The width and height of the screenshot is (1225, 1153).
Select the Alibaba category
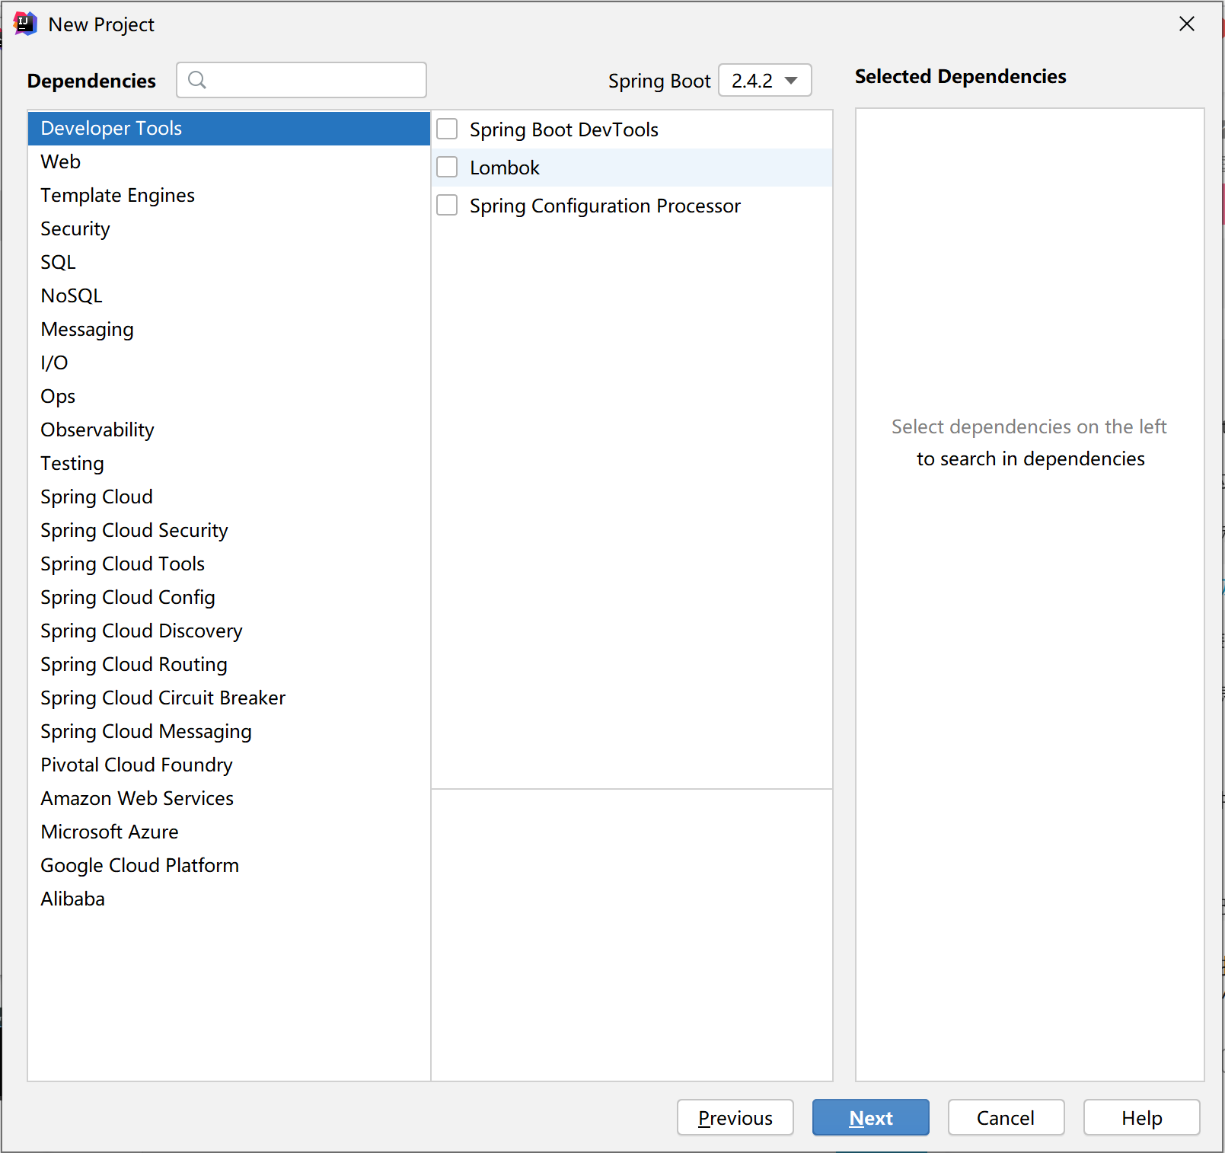point(229,899)
